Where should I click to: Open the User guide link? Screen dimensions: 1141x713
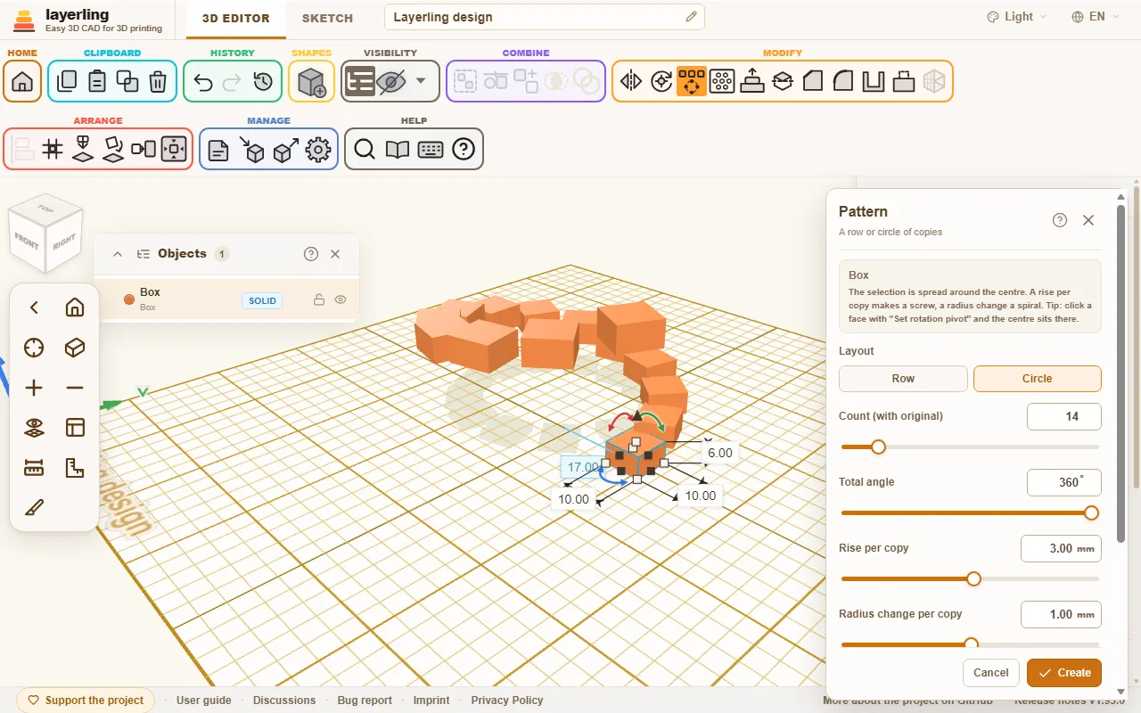point(204,701)
